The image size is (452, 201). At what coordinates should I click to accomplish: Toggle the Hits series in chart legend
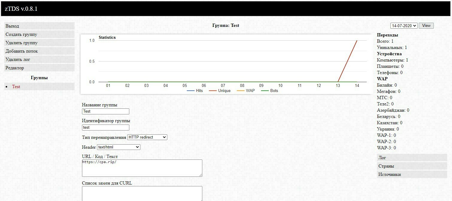point(195,90)
